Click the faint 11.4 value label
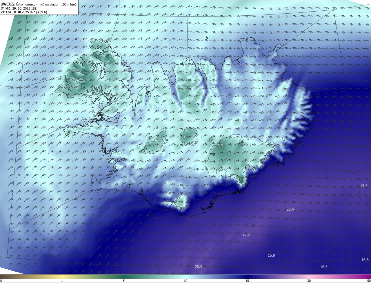371x283 pixels. tap(33, 89)
